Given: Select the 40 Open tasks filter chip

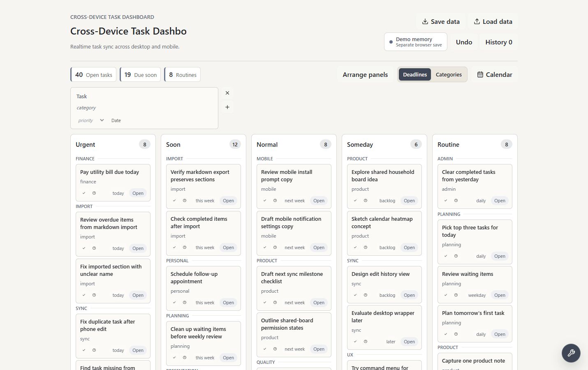Looking at the screenshot, I should (93, 74).
